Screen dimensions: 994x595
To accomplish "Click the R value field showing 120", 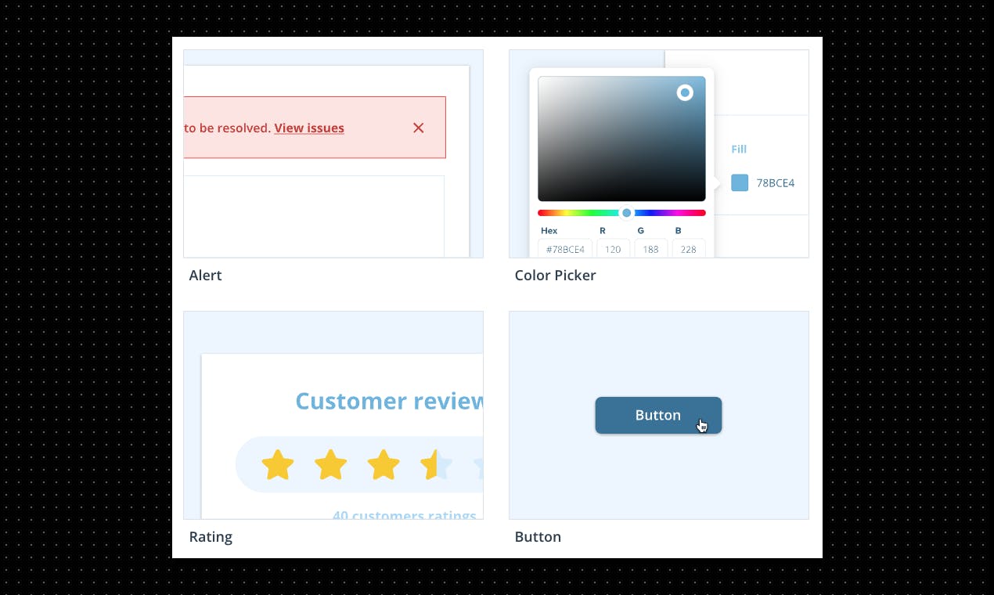I will pos(613,248).
